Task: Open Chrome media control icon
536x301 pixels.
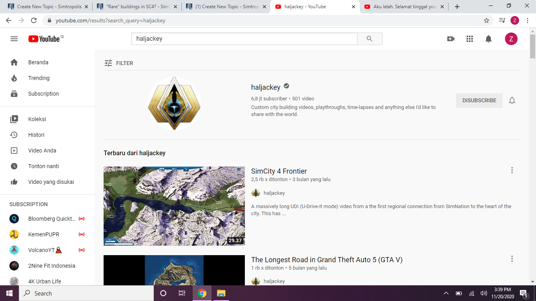Action: pos(502,20)
